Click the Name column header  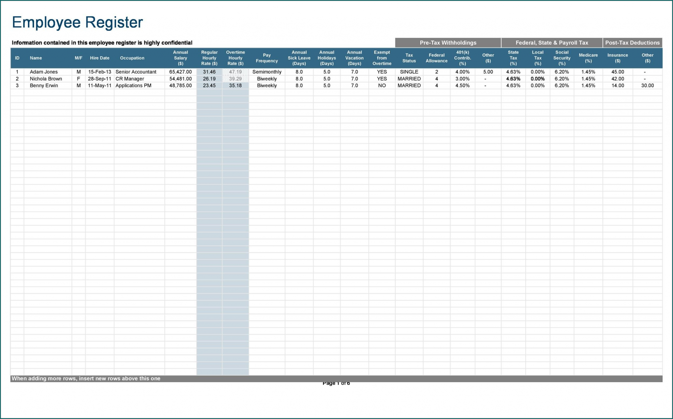click(x=36, y=58)
